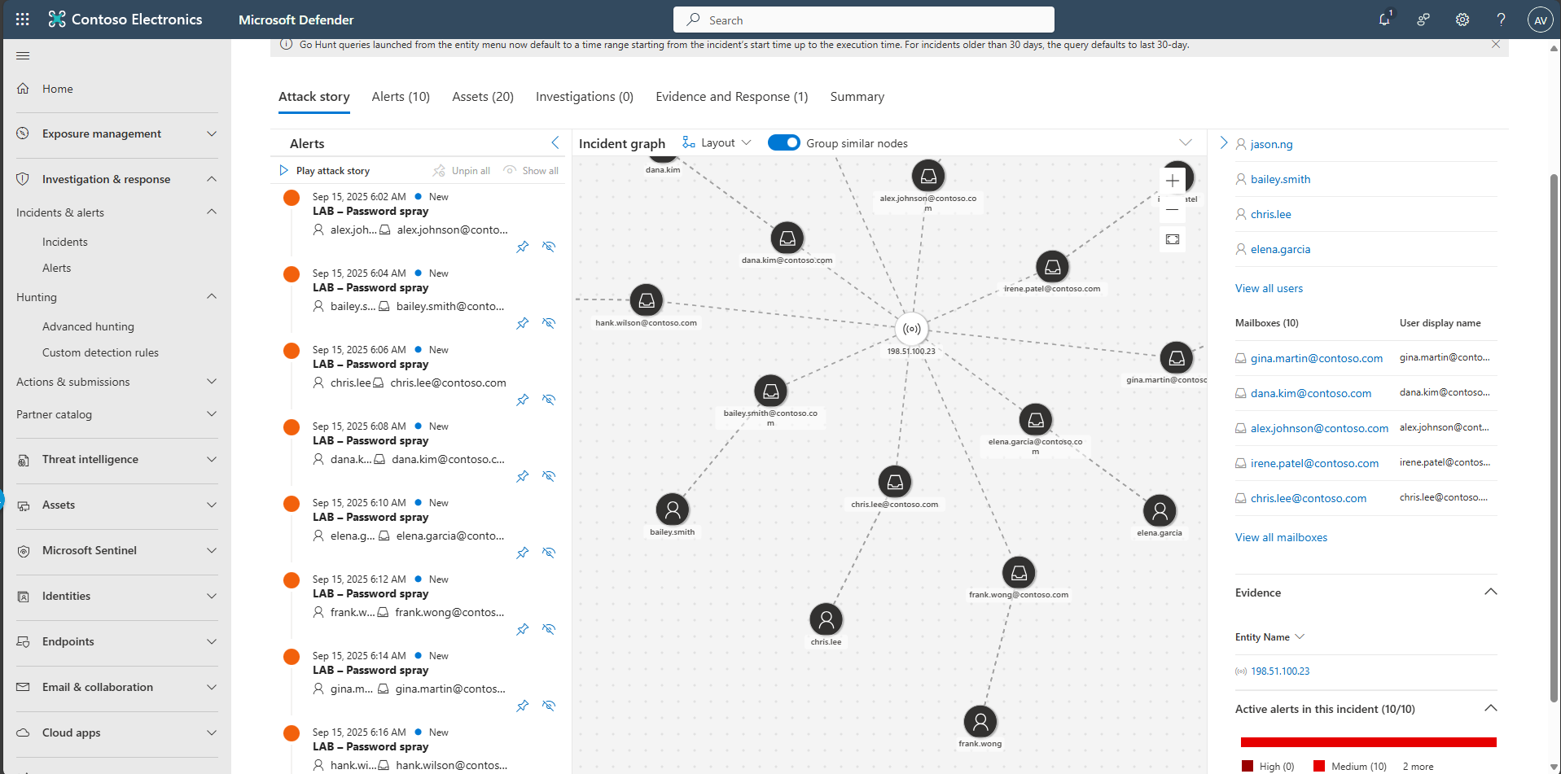The image size is (1561, 774).
Task: Open notifications bell icon
Action: point(1384,20)
